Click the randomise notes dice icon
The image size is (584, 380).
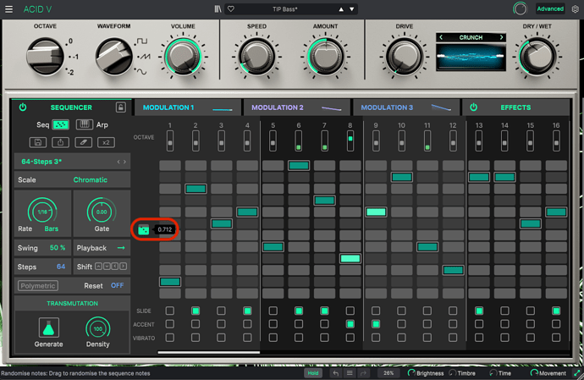[x=143, y=229]
